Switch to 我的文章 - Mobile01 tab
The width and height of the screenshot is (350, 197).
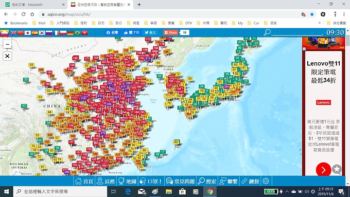tap(33, 5)
